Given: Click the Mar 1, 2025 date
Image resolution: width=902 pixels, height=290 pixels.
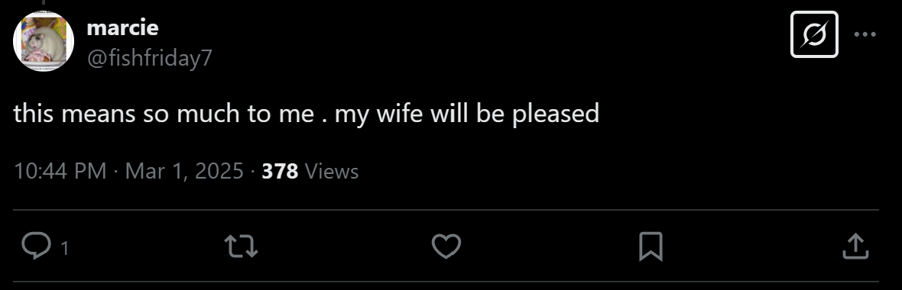Looking at the screenshot, I should (184, 170).
